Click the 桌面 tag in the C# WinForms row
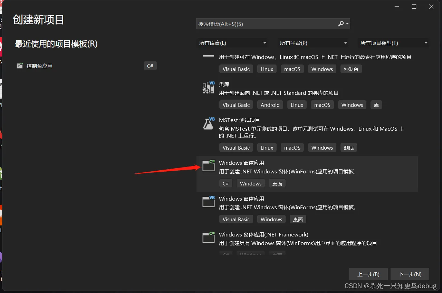The width and height of the screenshot is (442, 293). point(277,184)
